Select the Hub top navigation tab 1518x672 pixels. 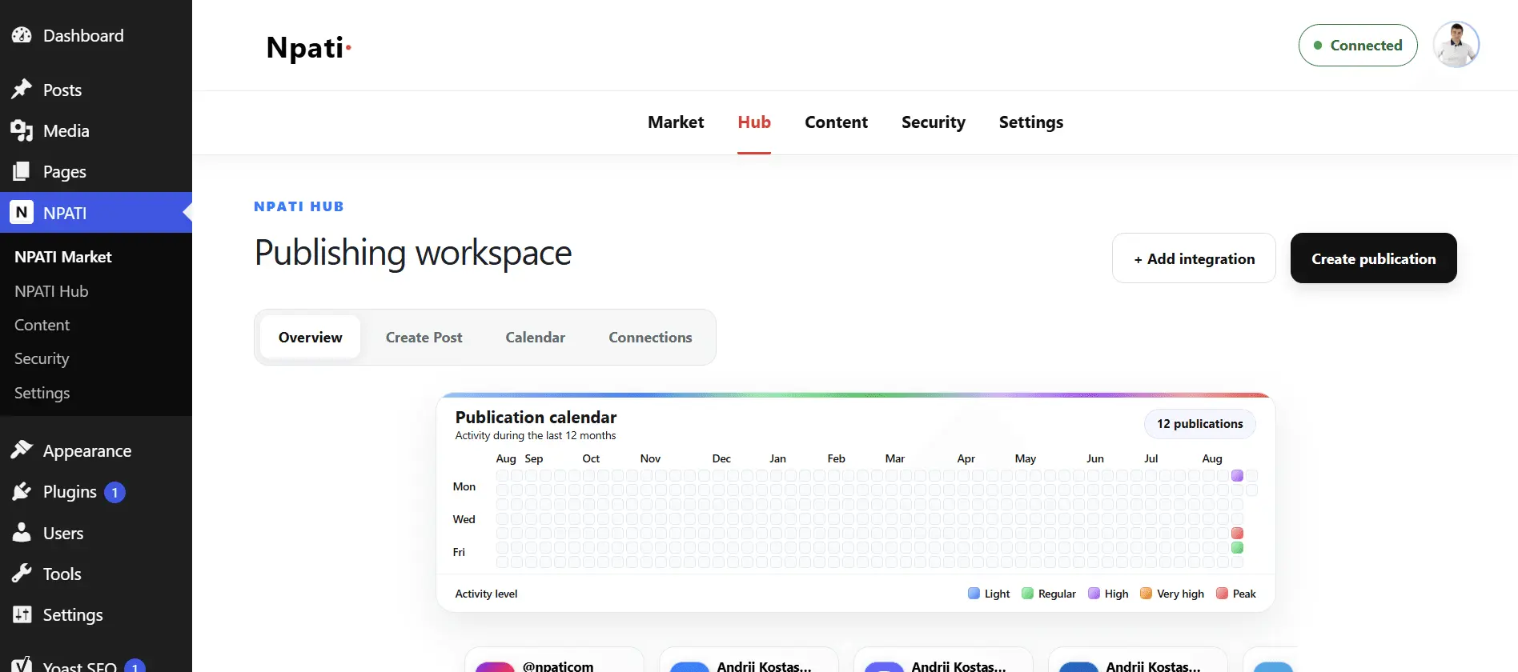(x=754, y=122)
